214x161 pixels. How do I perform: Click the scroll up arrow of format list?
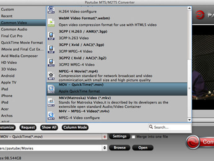[x=189, y=8]
